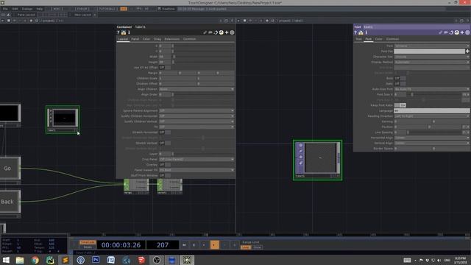Open help for the Container parameters
Image resolution: width=471 pixels, height=265 pixels.
[x=118, y=32]
